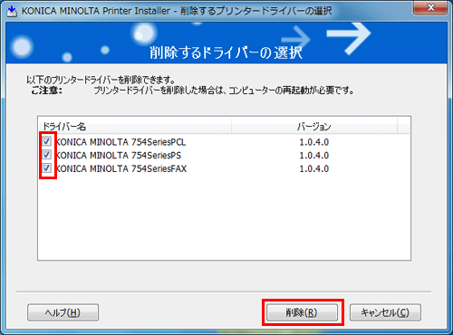Select KONICA MINOLTA 754SeriesFAX row text
Image resolution: width=453 pixels, height=335 pixels.
[121, 168]
